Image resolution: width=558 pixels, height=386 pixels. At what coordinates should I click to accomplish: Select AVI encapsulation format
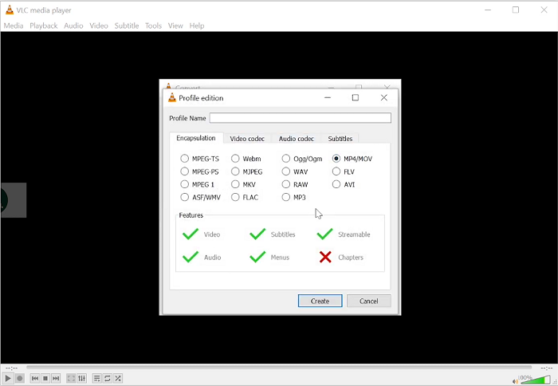point(336,184)
